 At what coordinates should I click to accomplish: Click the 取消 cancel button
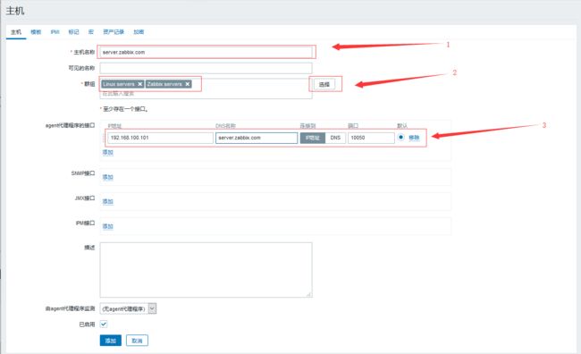(137, 341)
